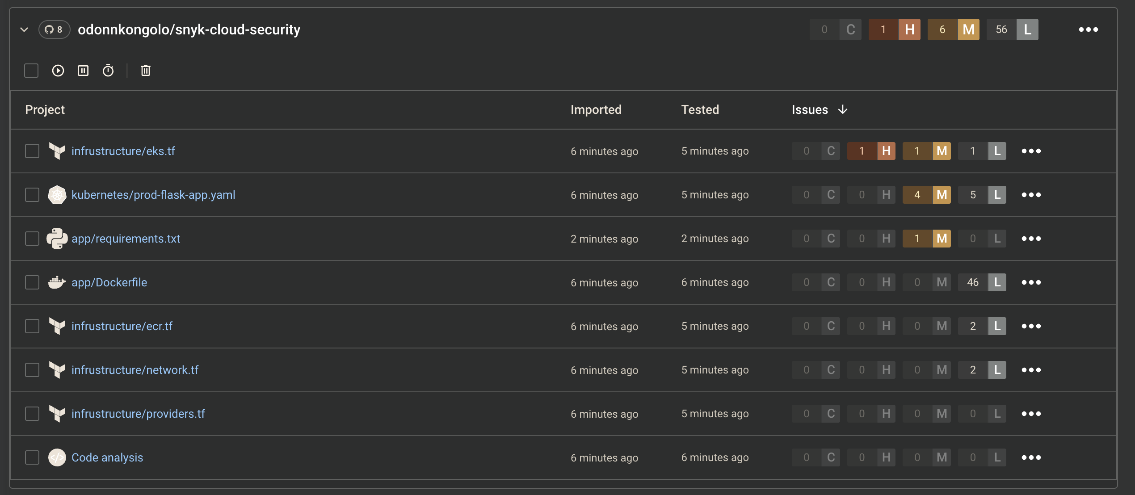Click 2 L low badge on network.tf row
1135x495 pixels.
(982, 370)
